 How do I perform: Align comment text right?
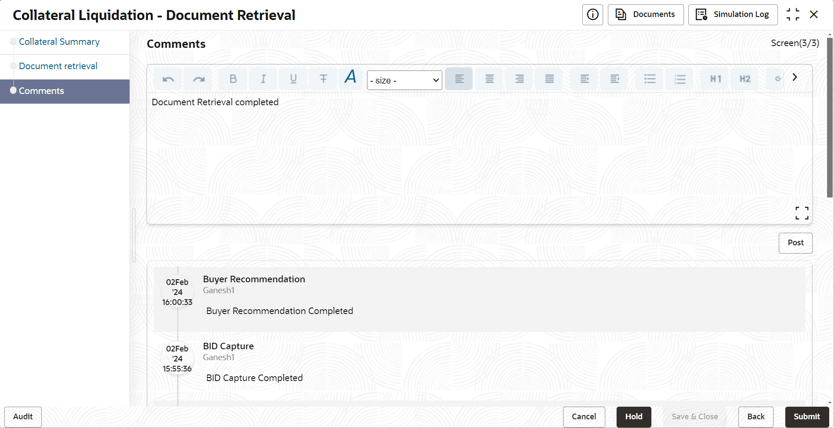(519, 79)
